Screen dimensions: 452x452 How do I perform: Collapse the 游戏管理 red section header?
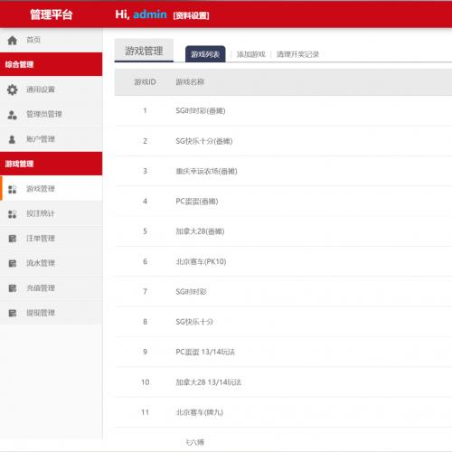(52, 164)
